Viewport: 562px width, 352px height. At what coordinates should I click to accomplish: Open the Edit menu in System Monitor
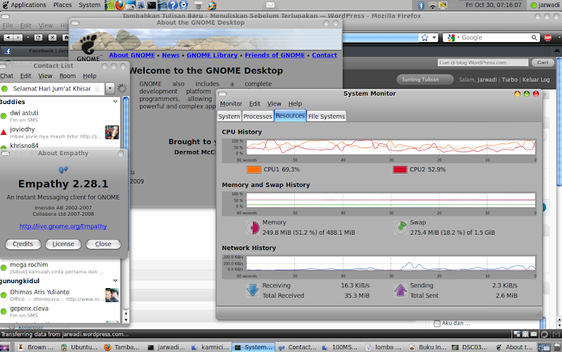pyautogui.click(x=254, y=103)
